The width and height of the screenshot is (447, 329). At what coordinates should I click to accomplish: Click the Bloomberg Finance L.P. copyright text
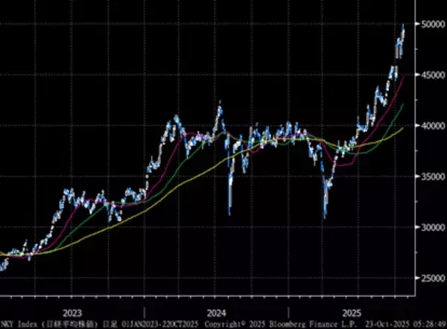coord(281,324)
